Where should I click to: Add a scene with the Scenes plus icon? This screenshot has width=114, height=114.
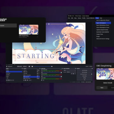[x=7, y=80]
